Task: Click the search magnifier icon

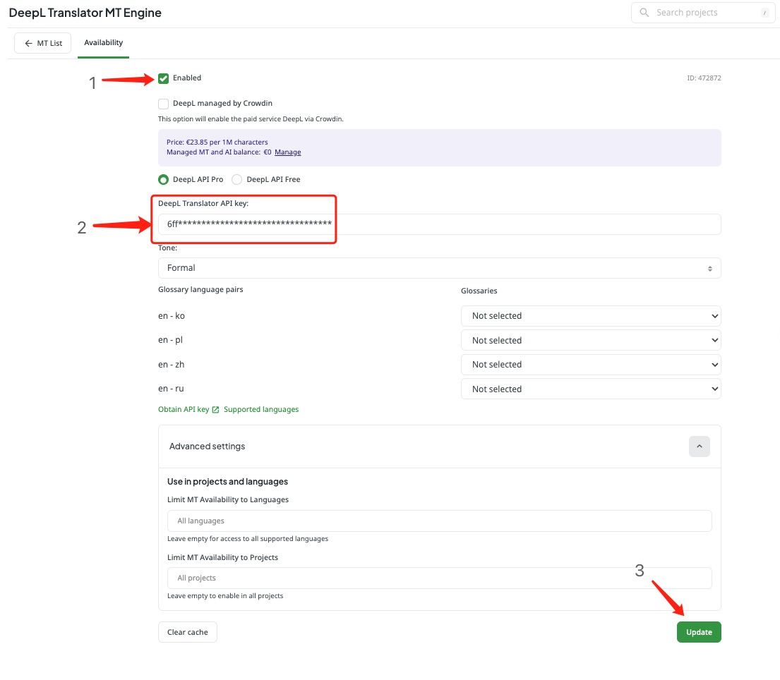Action: (644, 13)
